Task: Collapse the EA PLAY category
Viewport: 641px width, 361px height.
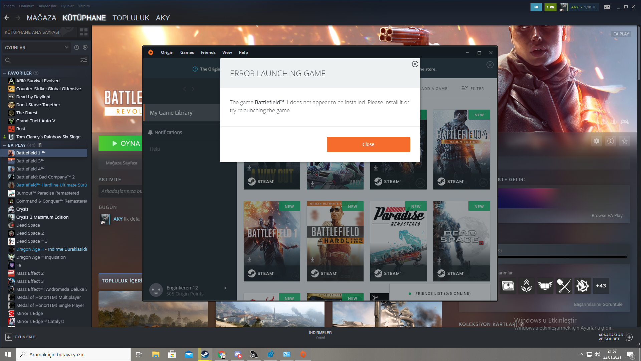Action: pos(5,145)
